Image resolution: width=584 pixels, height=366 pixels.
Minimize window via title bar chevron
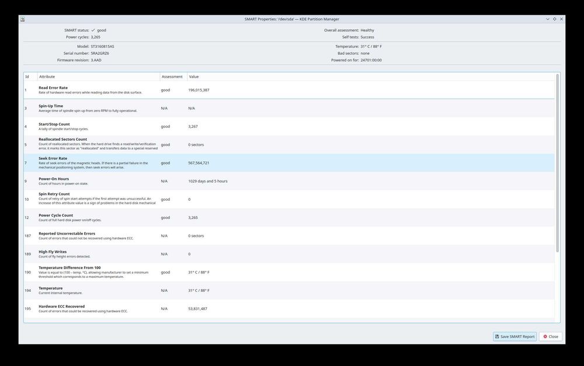tap(548, 19)
